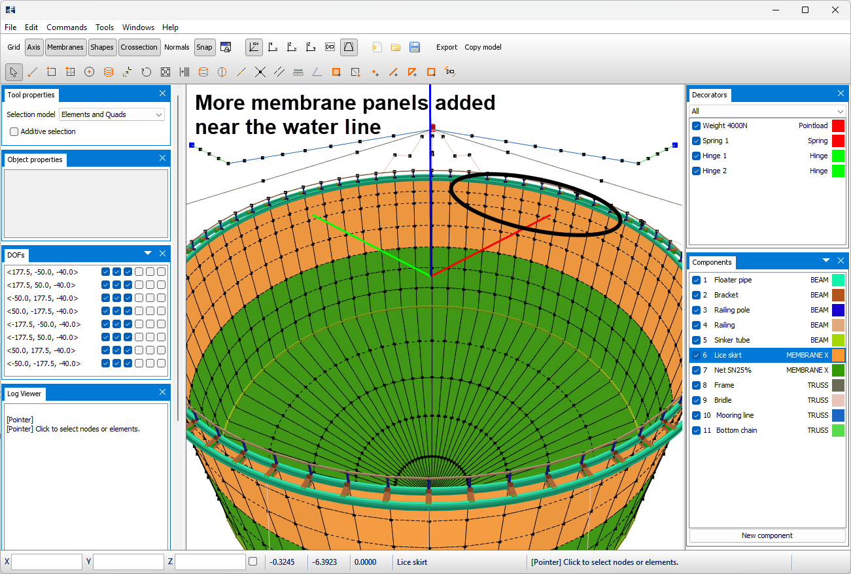The width and height of the screenshot is (851, 574).
Task: Click the Railing pole blue color swatch
Action: click(838, 310)
